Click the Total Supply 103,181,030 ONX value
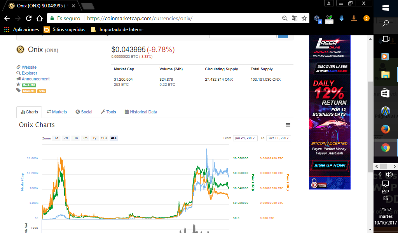 pyautogui.click(x=266, y=79)
